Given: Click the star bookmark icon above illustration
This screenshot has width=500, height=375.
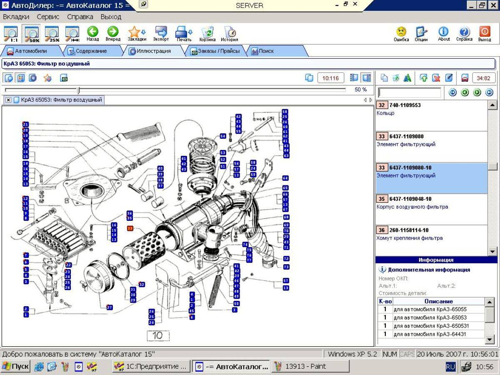Looking at the screenshot, I should 47,78.
